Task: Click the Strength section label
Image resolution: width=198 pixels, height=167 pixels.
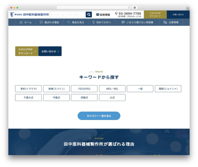Action: pyautogui.click(x=99, y=138)
